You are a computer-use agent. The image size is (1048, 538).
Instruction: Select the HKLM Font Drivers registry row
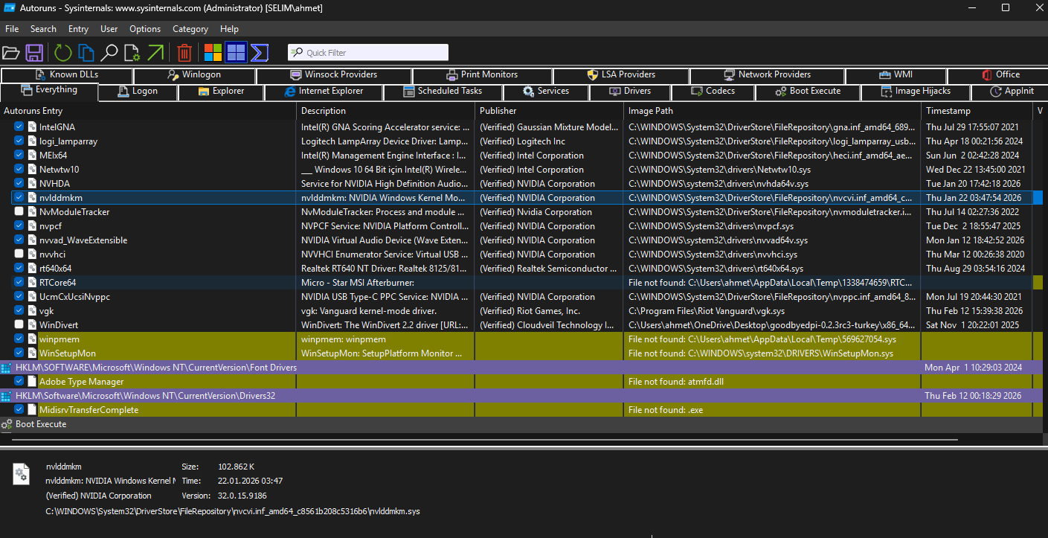(x=156, y=368)
